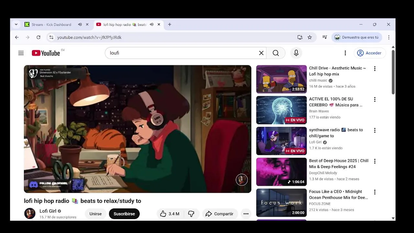The width and height of the screenshot is (414, 233).
Task: Click the channel watermark in the video
Action: [x=242, y=180]
